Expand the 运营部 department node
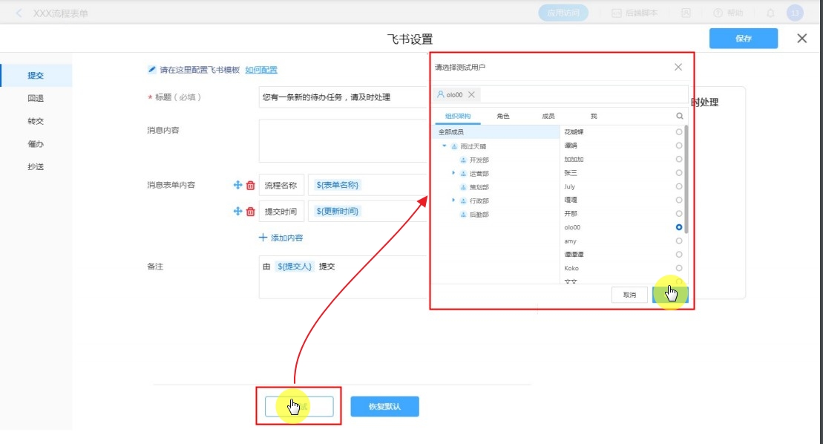 [x=453, y=173]
